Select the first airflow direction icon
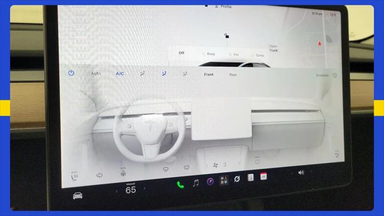 142,73
